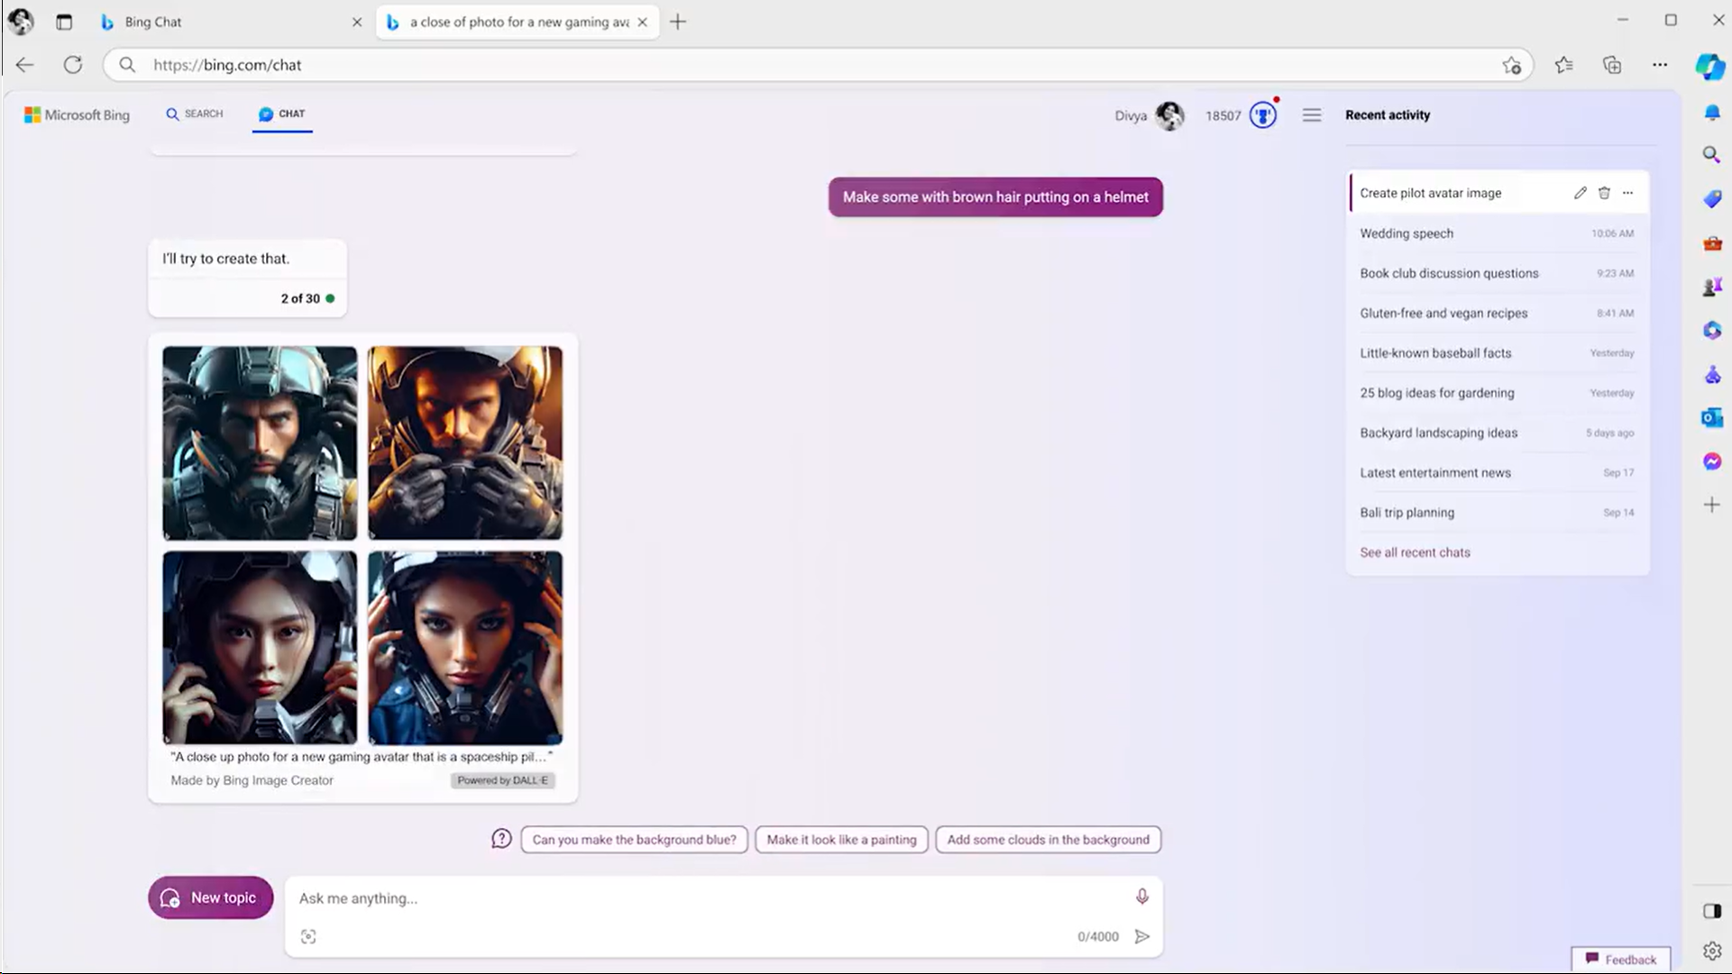Click the visual search image icon
Viewport: 1732px width, 974px height.
pyautogui.click(x=308, y=936)
